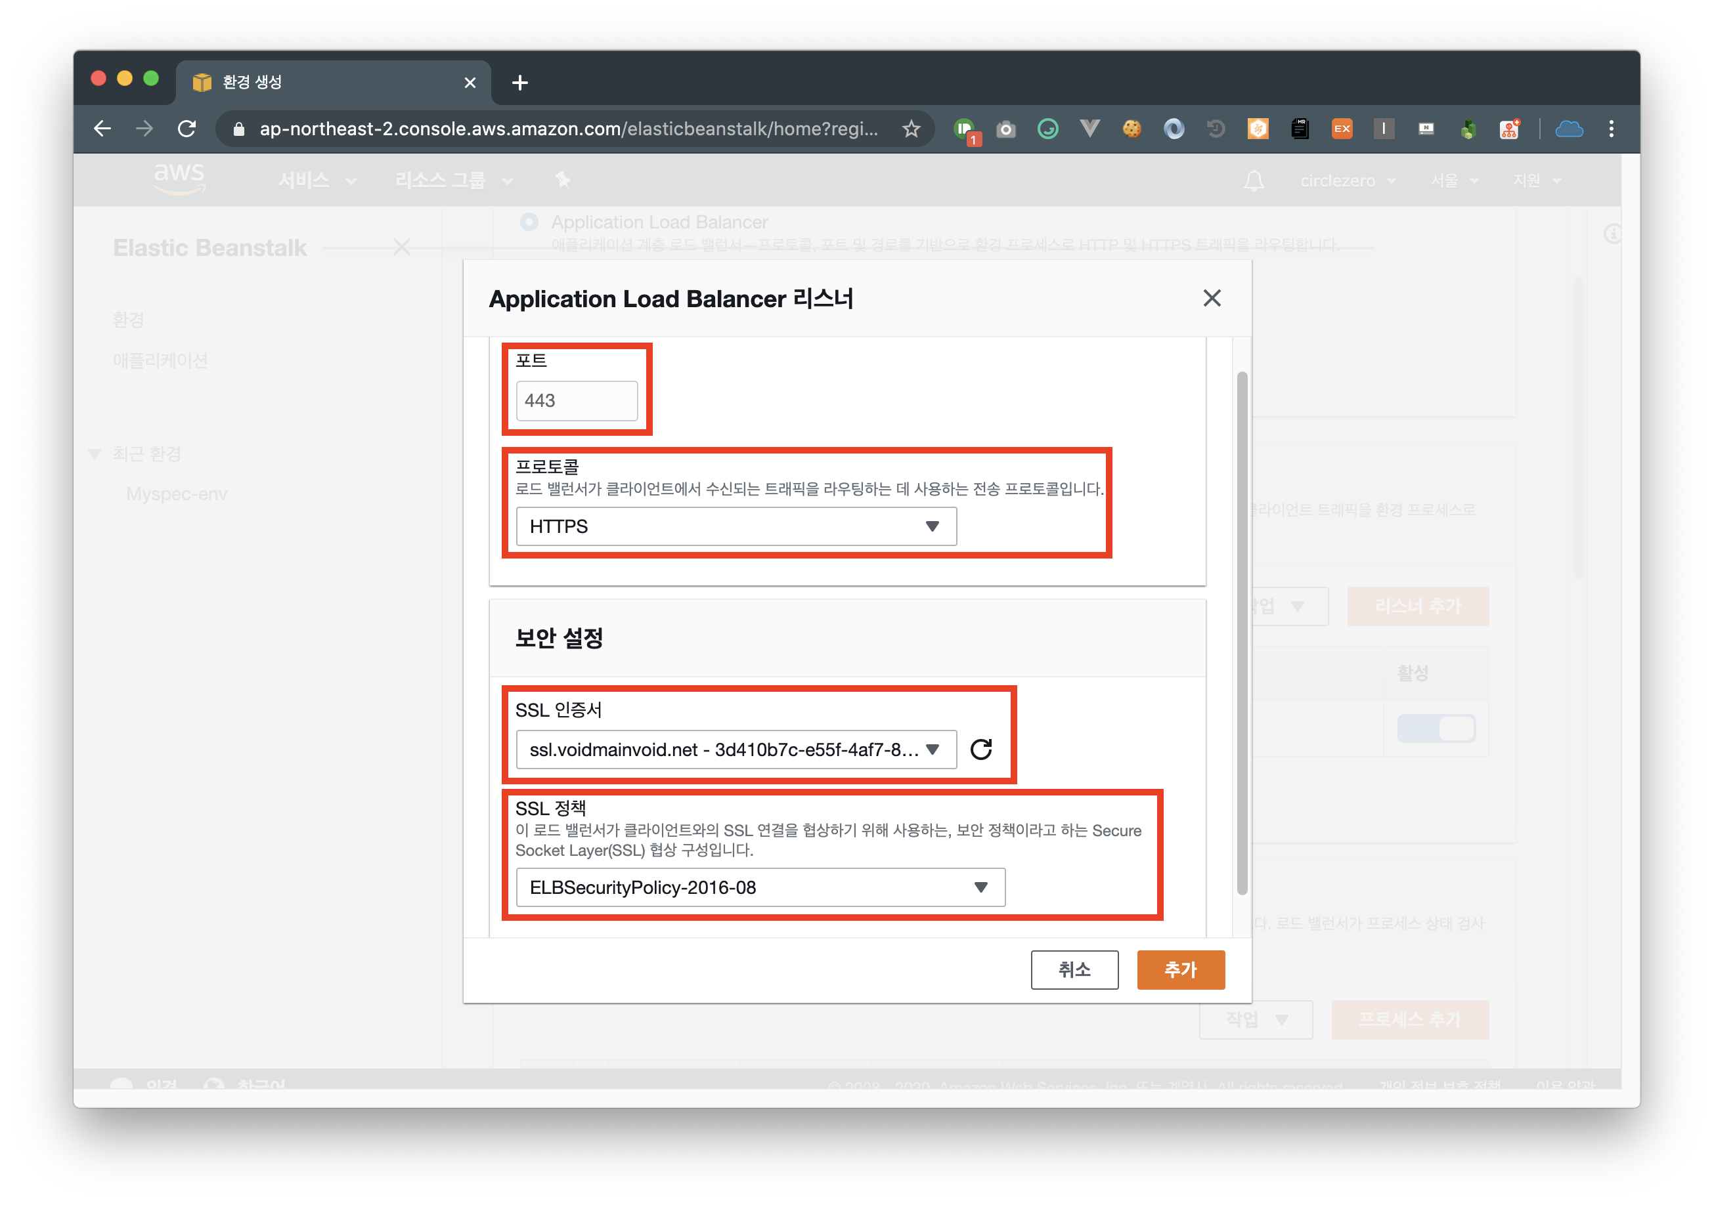Image resolution: width=1714 pixels, height=1205 pixels.
Task: Open the ELBSecurityPolicy-2016-08 SSL policy dropdown
Action: point(760,887)
